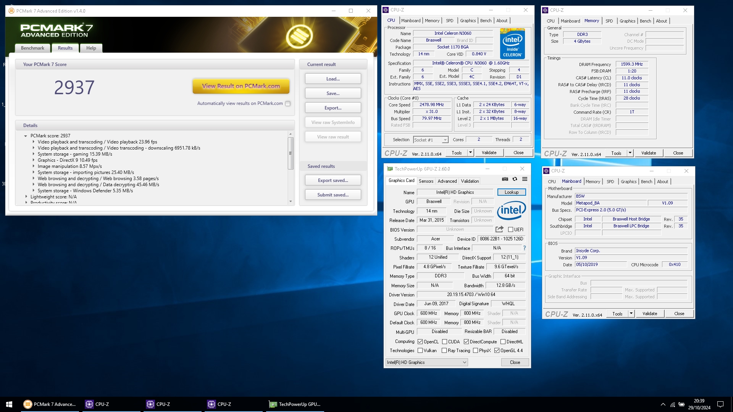733x412 pixels.
Task: Expand the Image manipulation 8.57 Mpx/s row
Action: pos(34,166)
